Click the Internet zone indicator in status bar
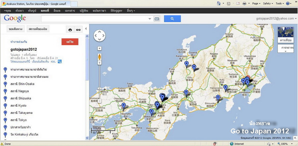This screenshot has height=146, width=298. (237, 144)
